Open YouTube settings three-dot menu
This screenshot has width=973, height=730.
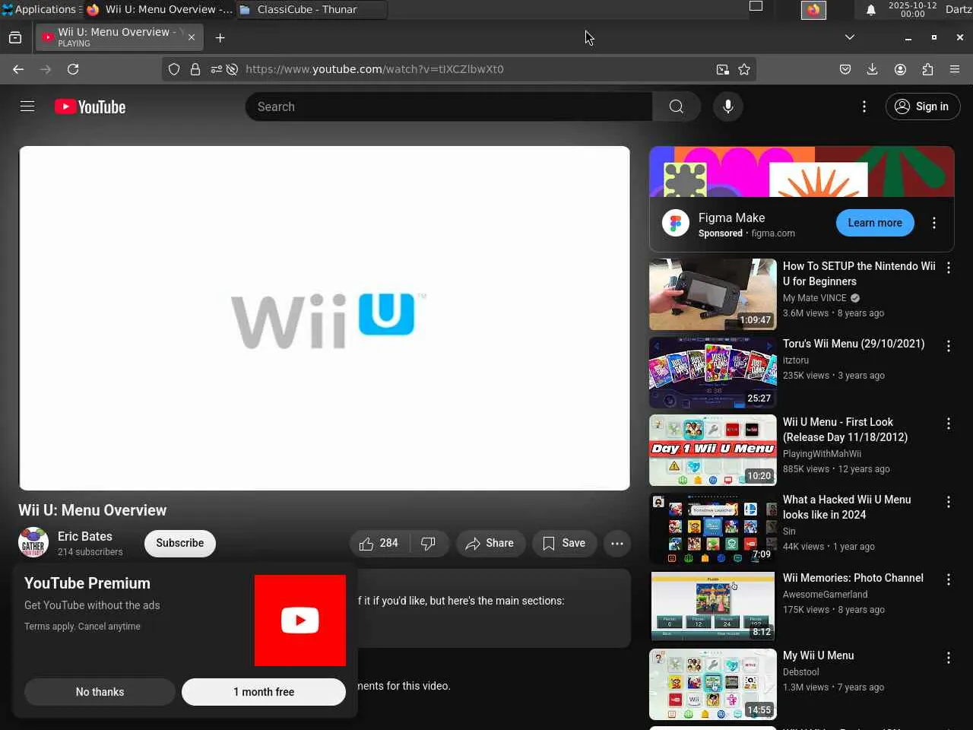point(864,106)
